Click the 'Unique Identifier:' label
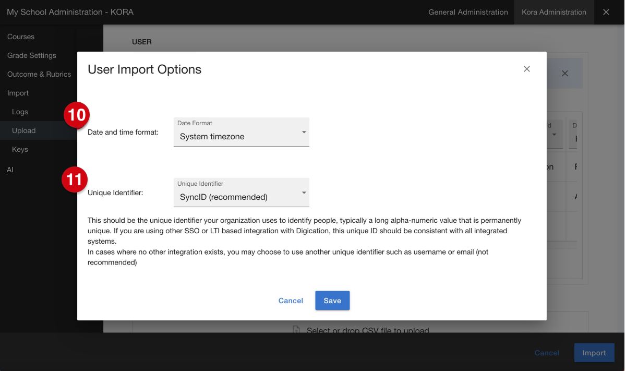626x371 pixels. pyautogui.click(x=115, y=193)
